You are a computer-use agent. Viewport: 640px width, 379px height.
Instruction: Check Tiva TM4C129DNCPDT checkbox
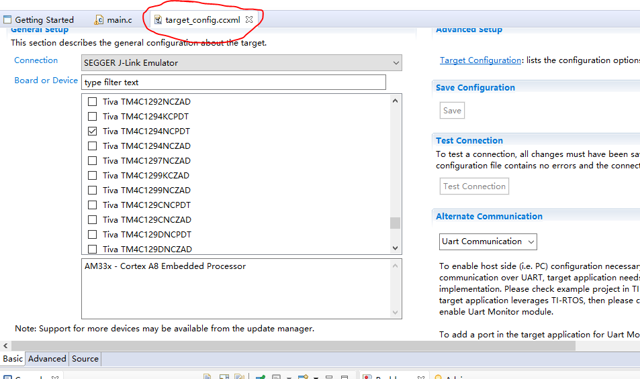[92, 234]
